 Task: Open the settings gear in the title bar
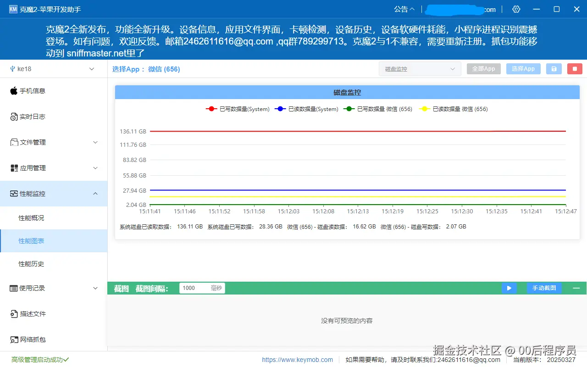coord(516,9)
